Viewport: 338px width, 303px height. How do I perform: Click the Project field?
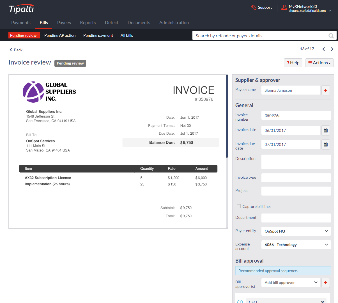tap(296, 191)
